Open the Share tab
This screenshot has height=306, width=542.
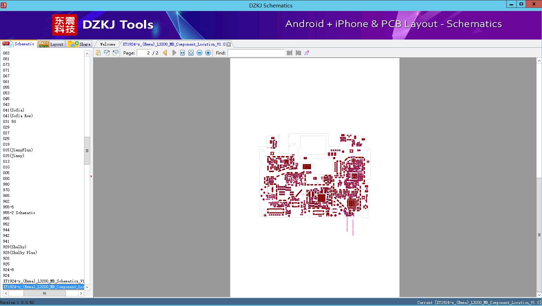[79, 44]
